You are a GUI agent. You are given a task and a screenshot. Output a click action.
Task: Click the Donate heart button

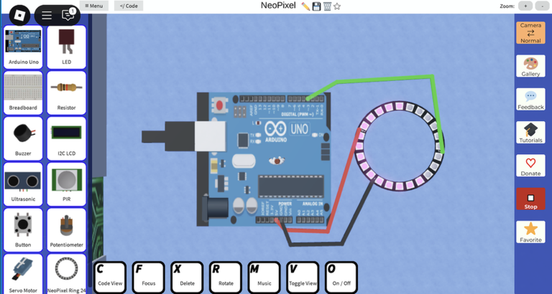point(530,166)
